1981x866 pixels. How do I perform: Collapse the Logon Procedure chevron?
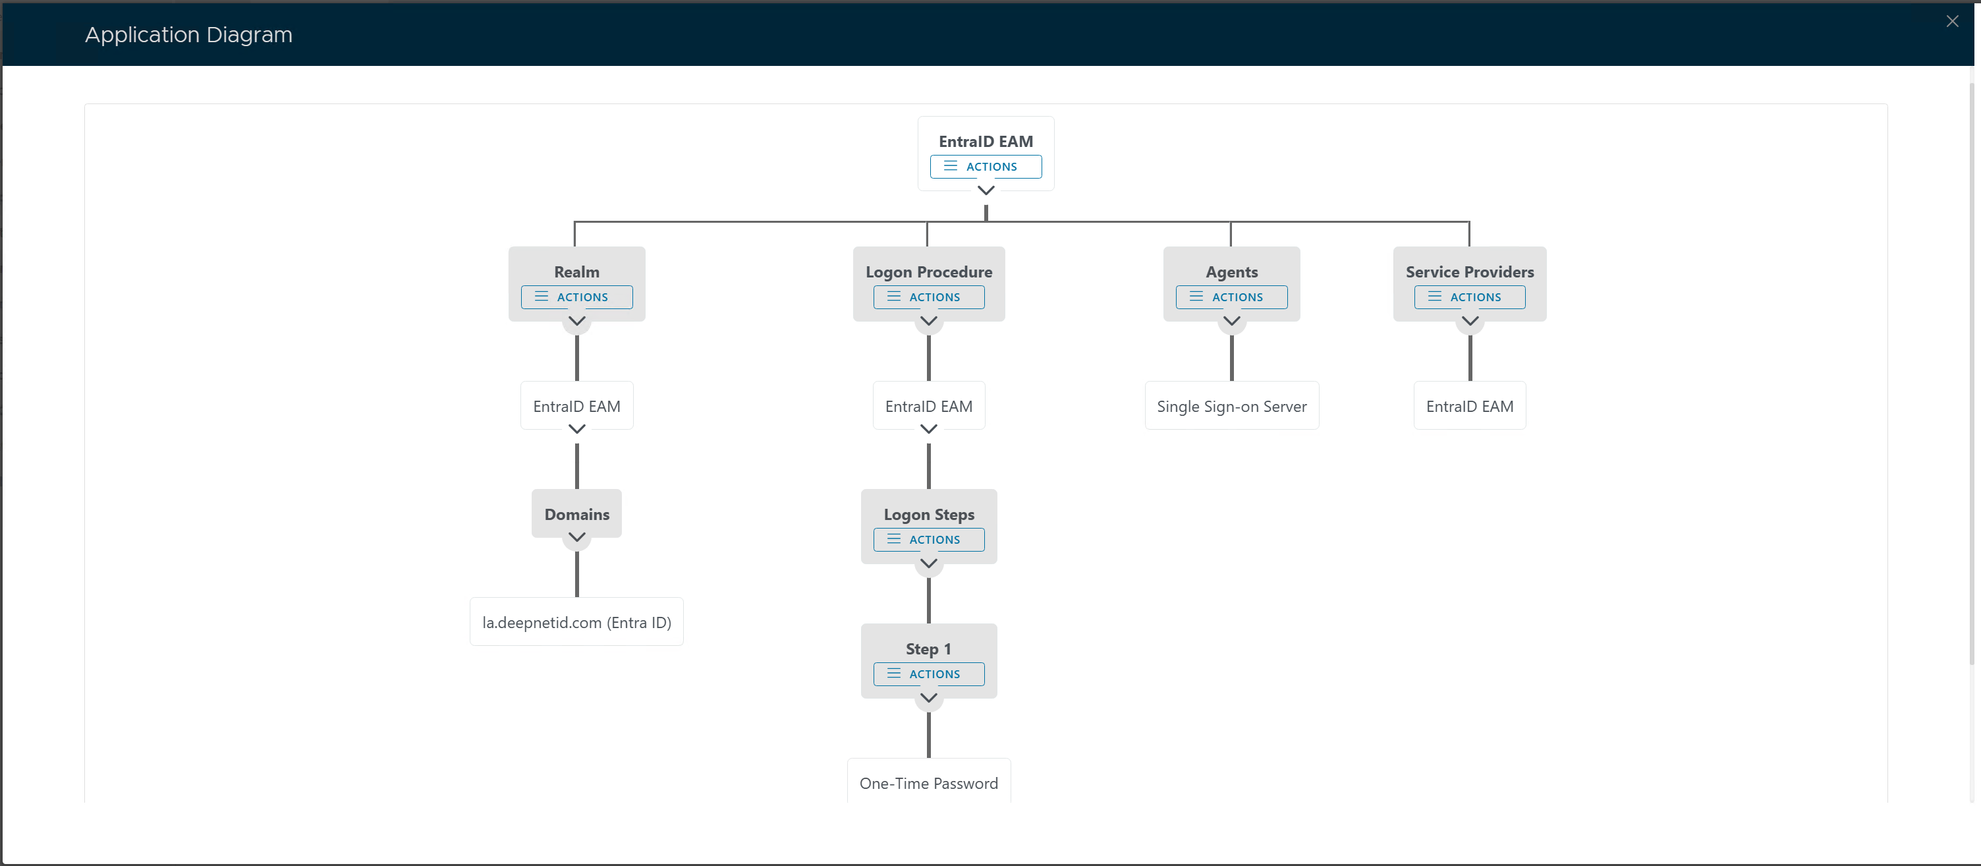click(928, 321)
